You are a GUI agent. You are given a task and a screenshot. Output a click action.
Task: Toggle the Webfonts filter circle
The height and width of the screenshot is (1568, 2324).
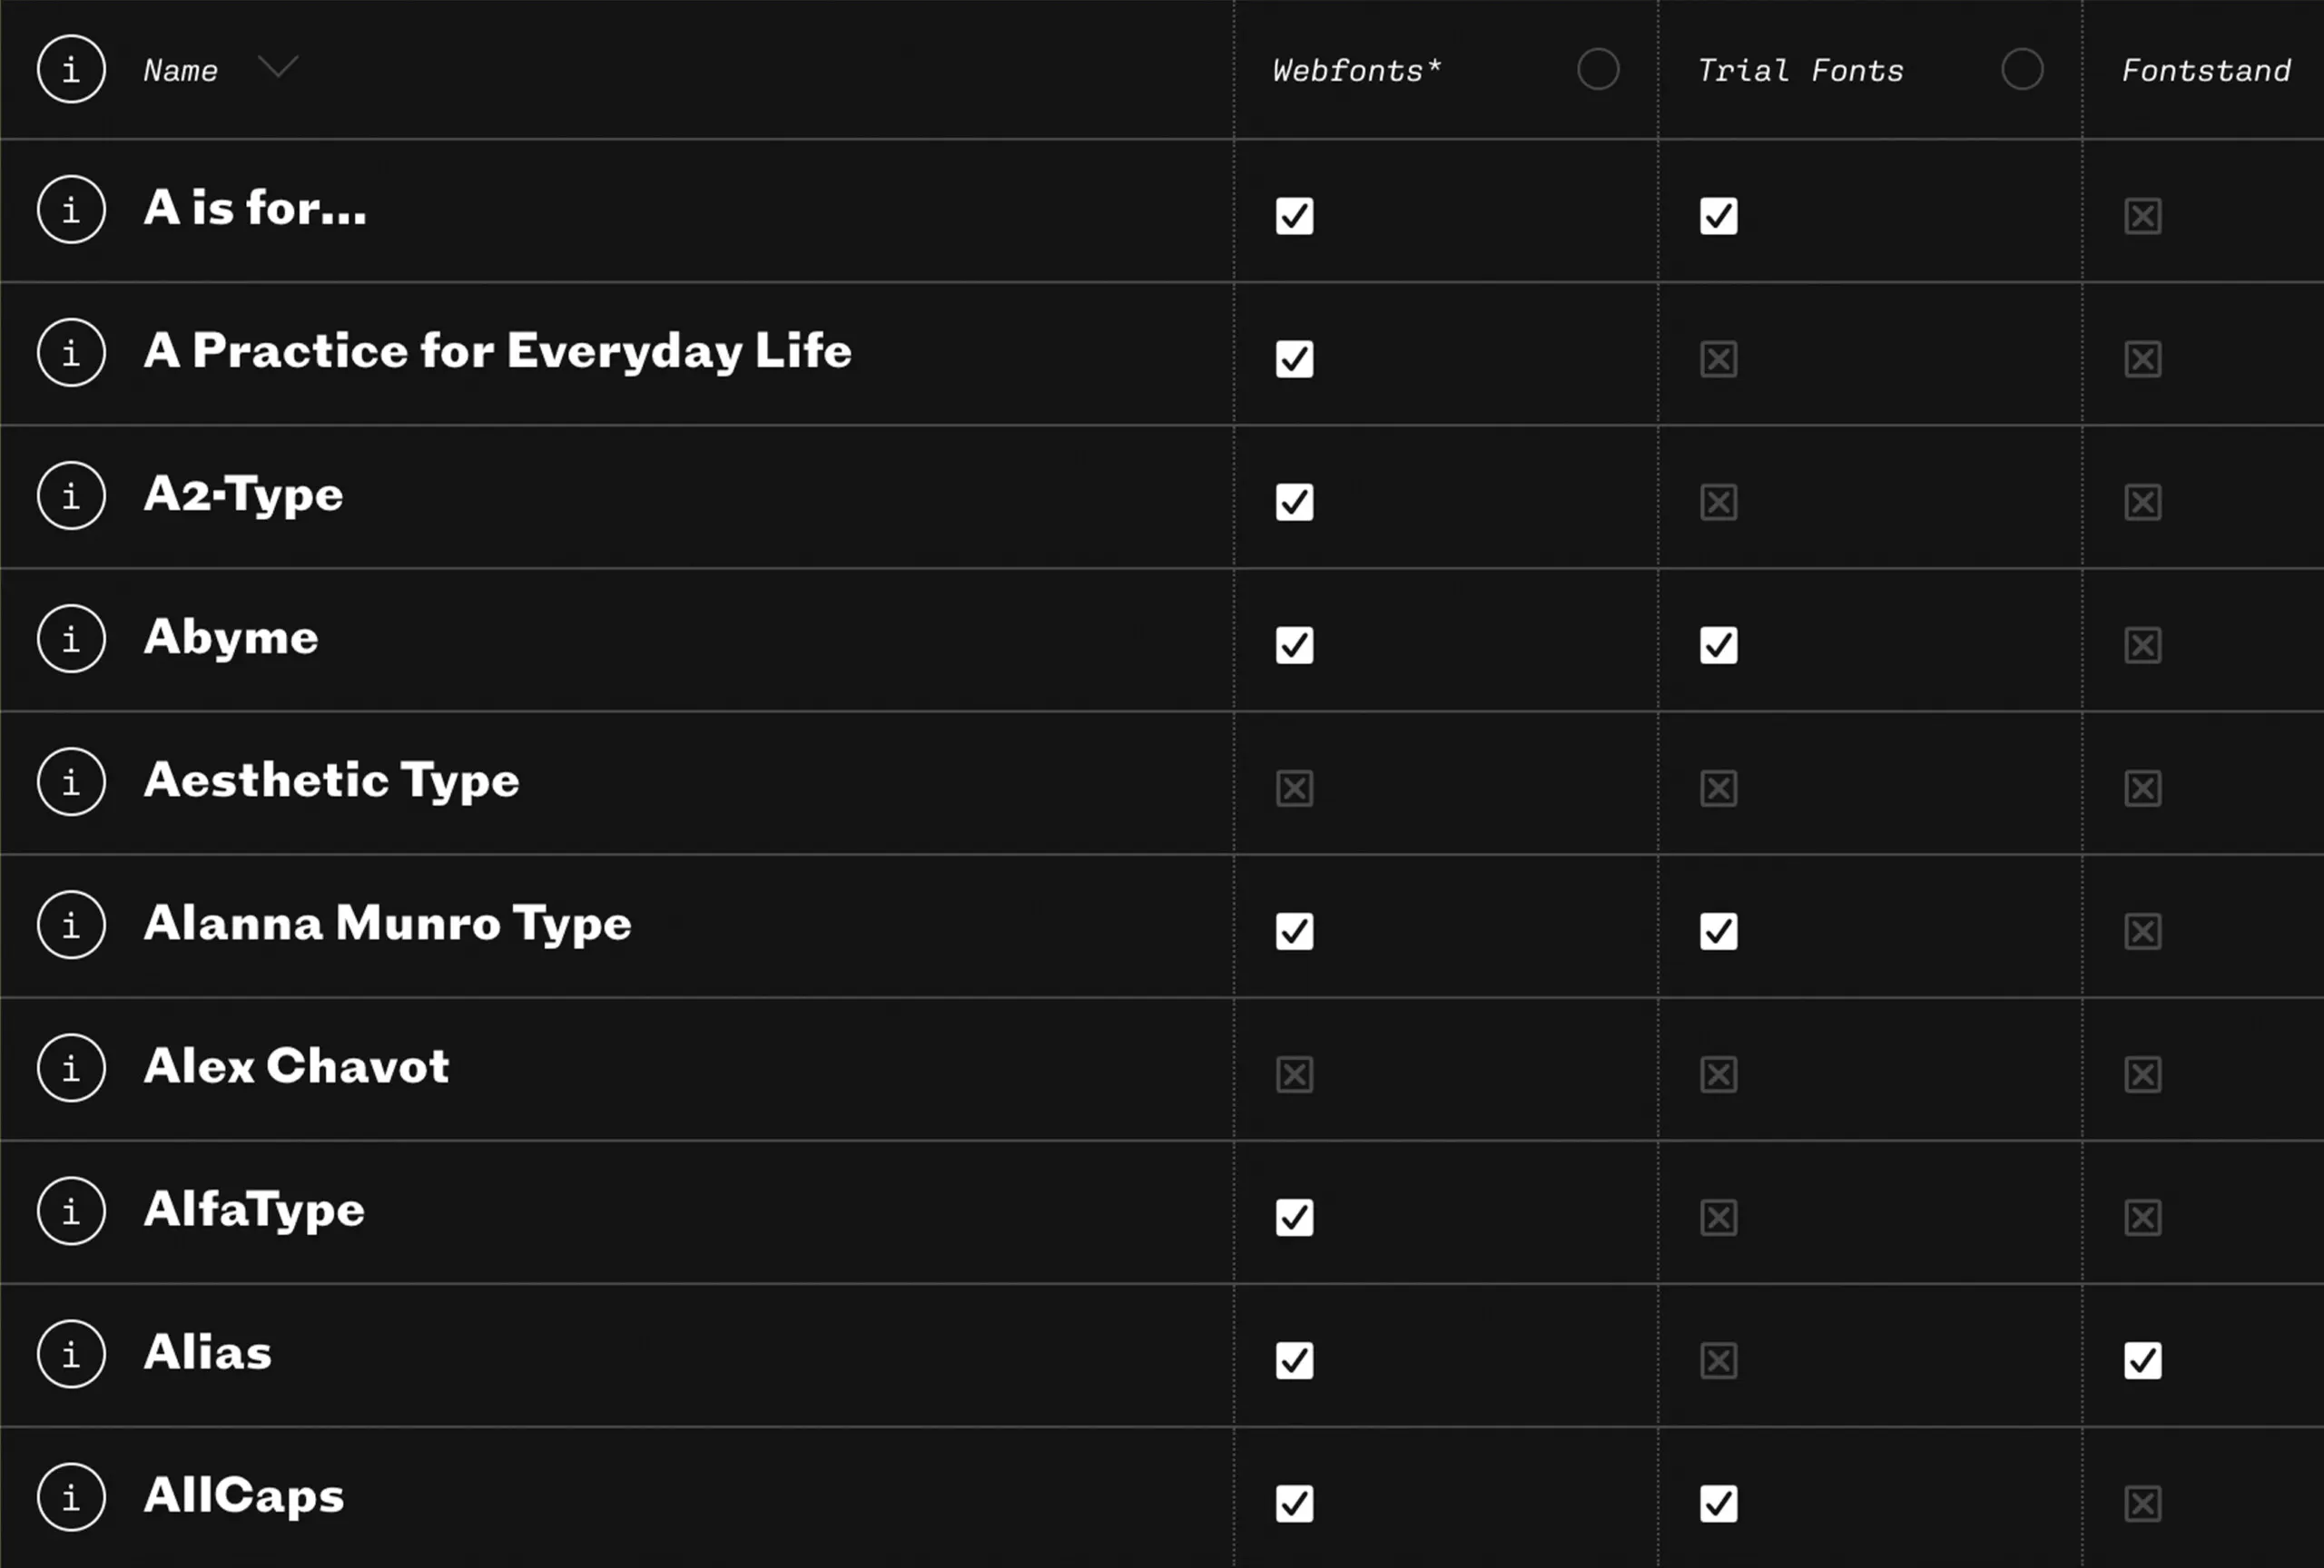(x=1597, y=69)
